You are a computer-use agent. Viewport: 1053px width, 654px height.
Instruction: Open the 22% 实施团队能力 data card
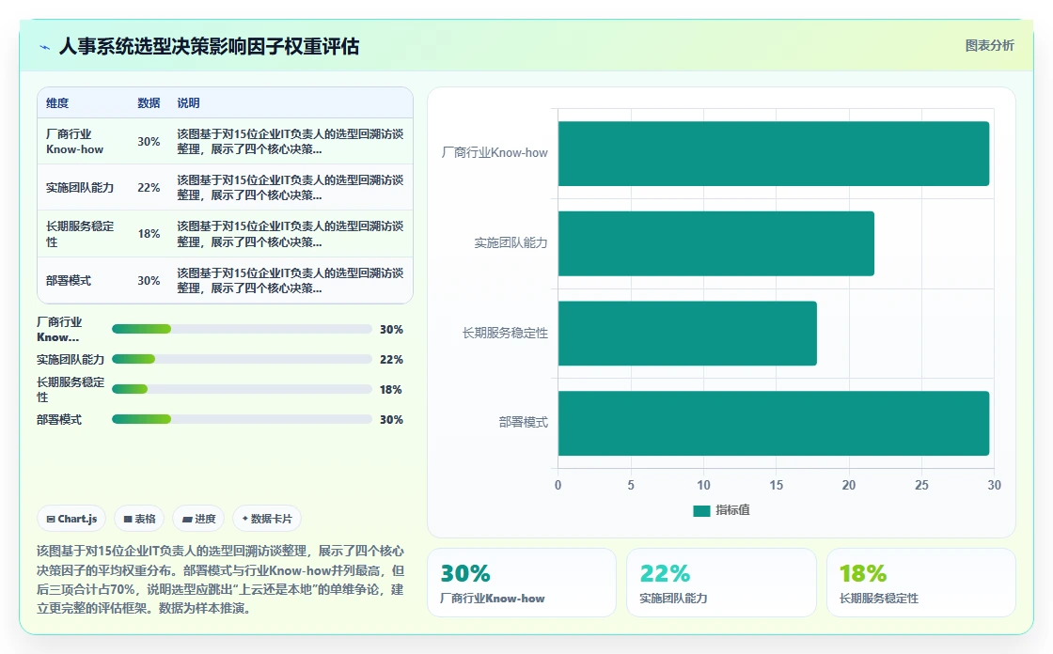click(x=721, y=583)
